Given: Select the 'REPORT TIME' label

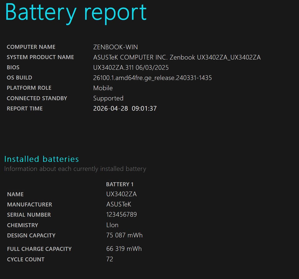Looking at the screenshot, I should pos(25,108).
